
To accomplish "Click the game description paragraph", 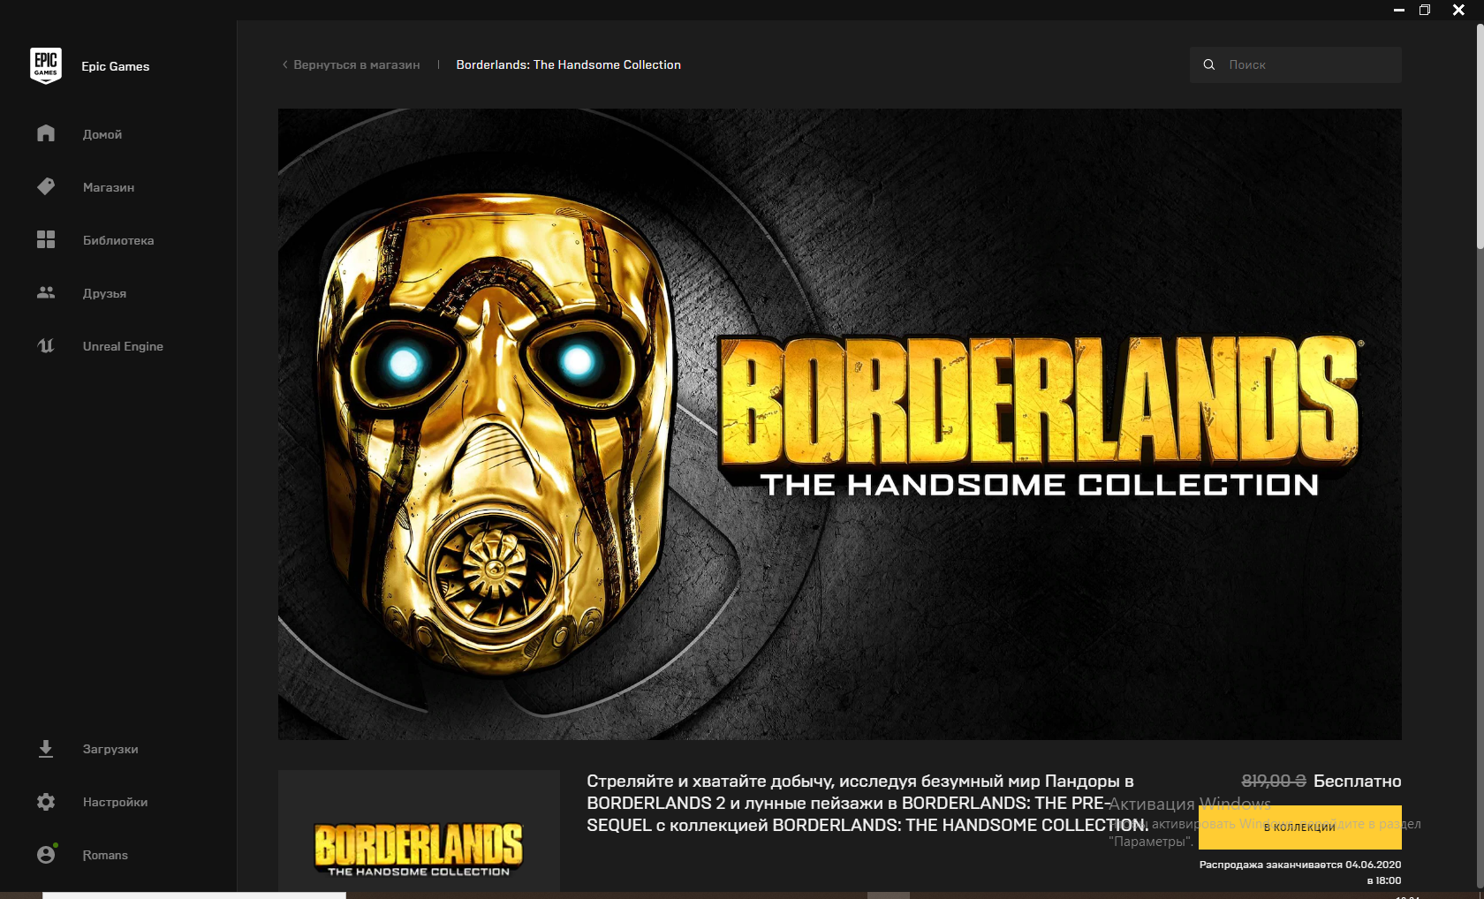I will (x=866, y=803).
